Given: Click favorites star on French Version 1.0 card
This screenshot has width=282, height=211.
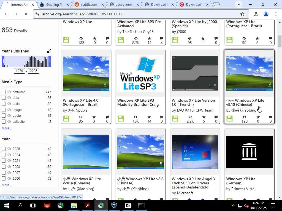Looking at the screenshot, I should pos(204,117).
